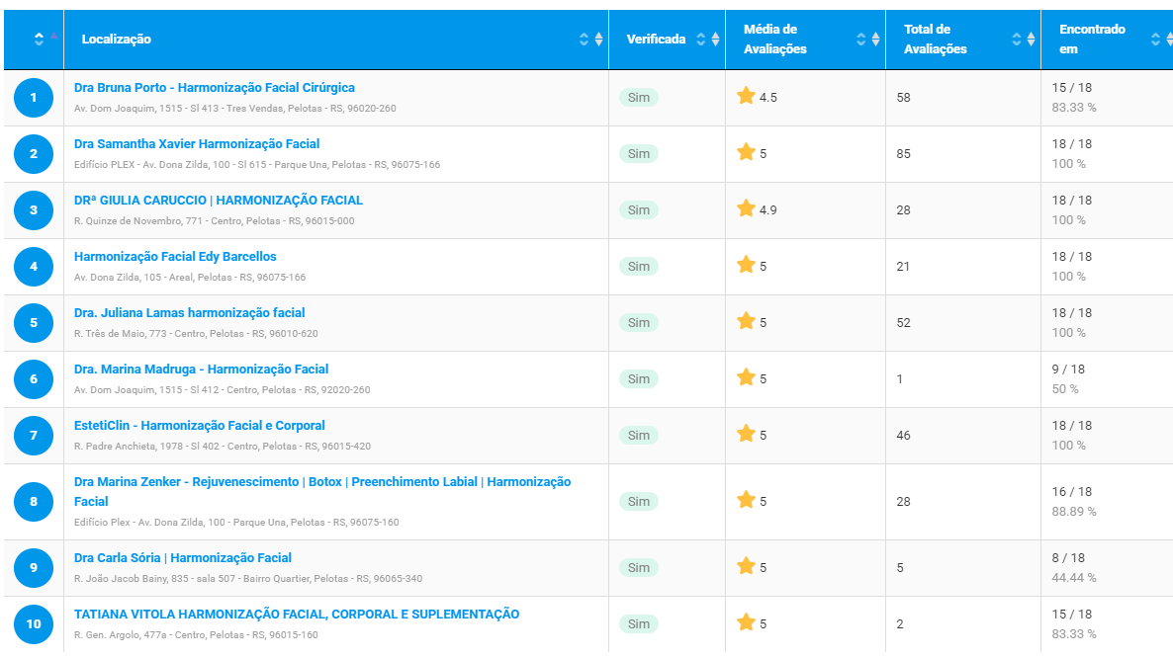The image size is (1173, 658).
Task: Open Dra Marina Zenker listing link
Action: pyautogui.click(x=322, y=491)
